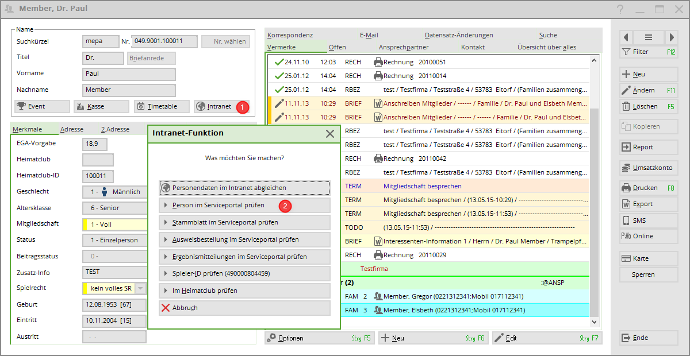
Task: Delete record with Löschen trash button
Action: [x=648, y=106]
